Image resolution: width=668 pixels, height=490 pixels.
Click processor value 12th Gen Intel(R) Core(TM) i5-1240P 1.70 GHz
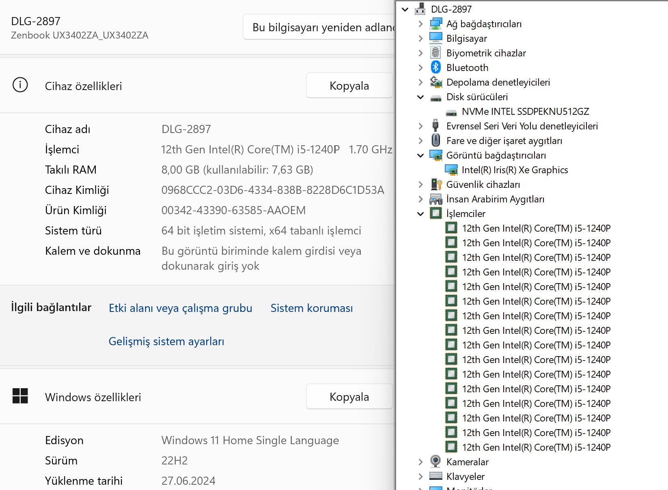[277, 149]
